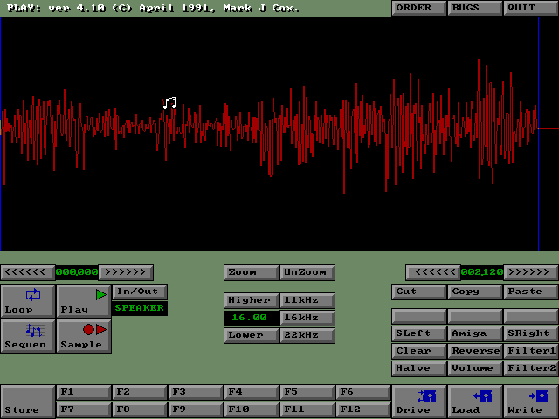Raise the rate with Higher button
The width and height of the screenshot is (559, 419).
click(251, 300)
